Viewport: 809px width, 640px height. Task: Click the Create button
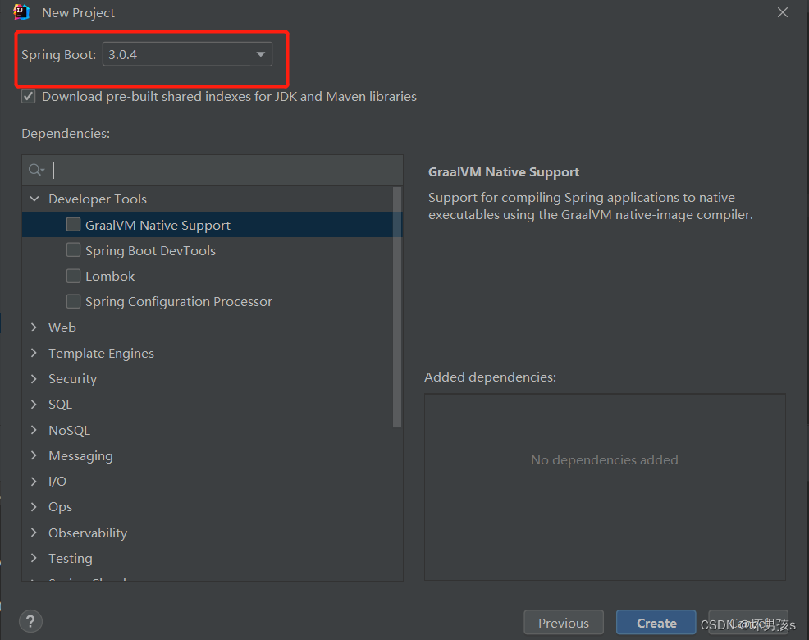coord(656,623)
